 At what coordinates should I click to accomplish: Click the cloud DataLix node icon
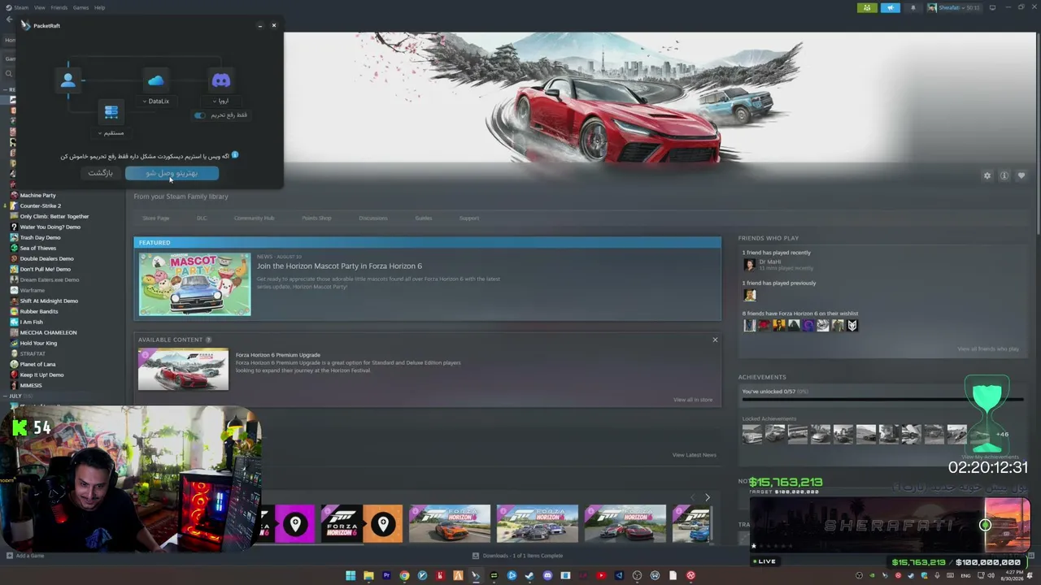click(x=155, y=80)
